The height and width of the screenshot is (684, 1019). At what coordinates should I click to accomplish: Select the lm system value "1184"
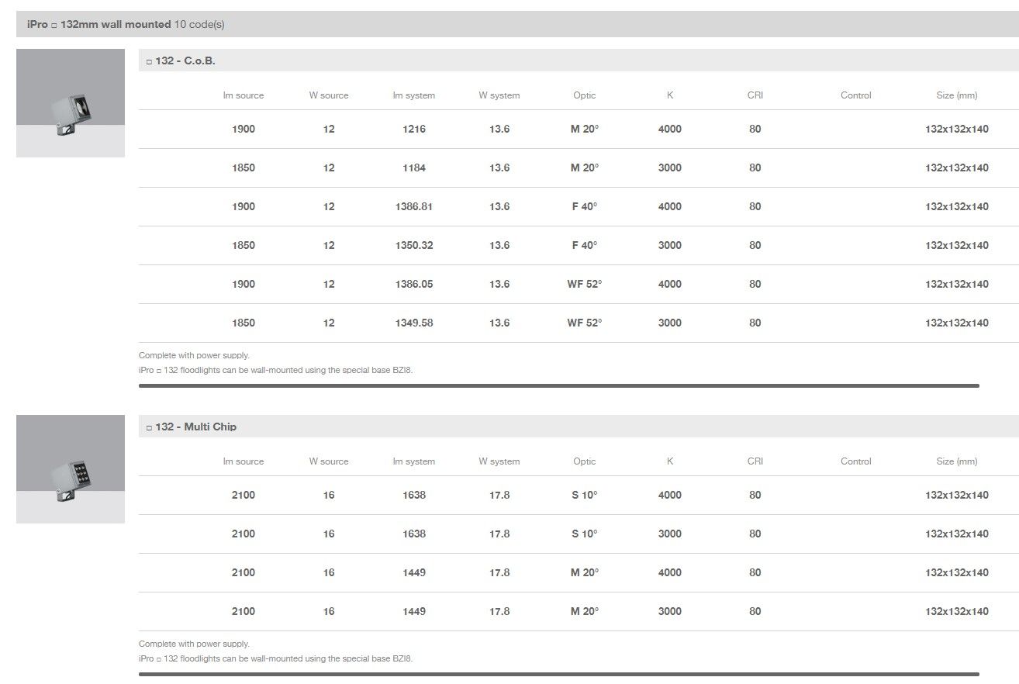(414, 168)
